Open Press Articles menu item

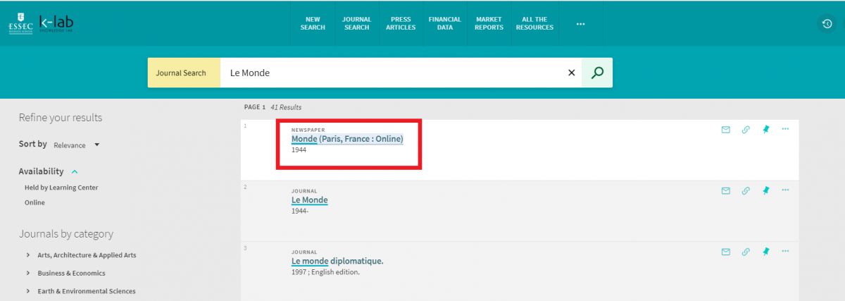[x=401, y=23]
